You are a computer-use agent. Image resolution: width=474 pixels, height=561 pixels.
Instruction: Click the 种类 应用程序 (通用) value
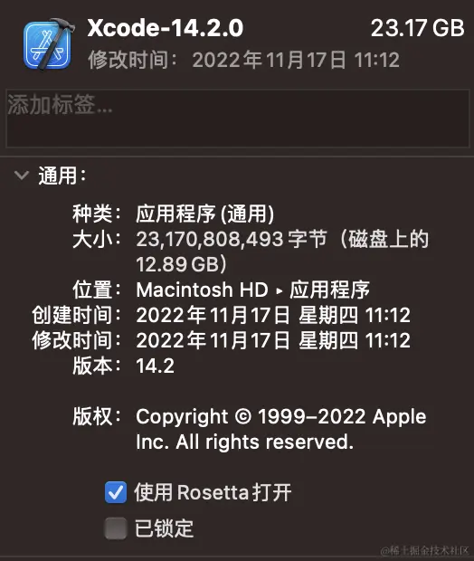205,214
